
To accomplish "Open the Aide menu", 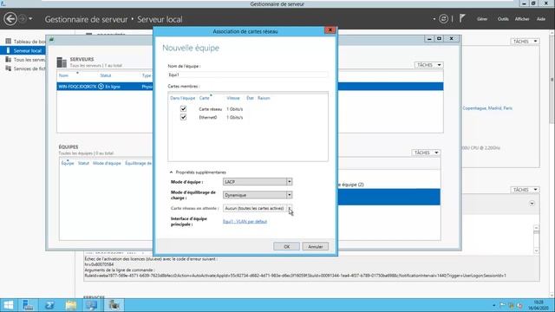I will [x=541, y=19].
